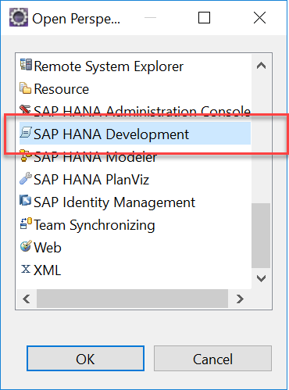Select the XML perspective entry
This screenshot has width=289, height=390.
(48, 270)
